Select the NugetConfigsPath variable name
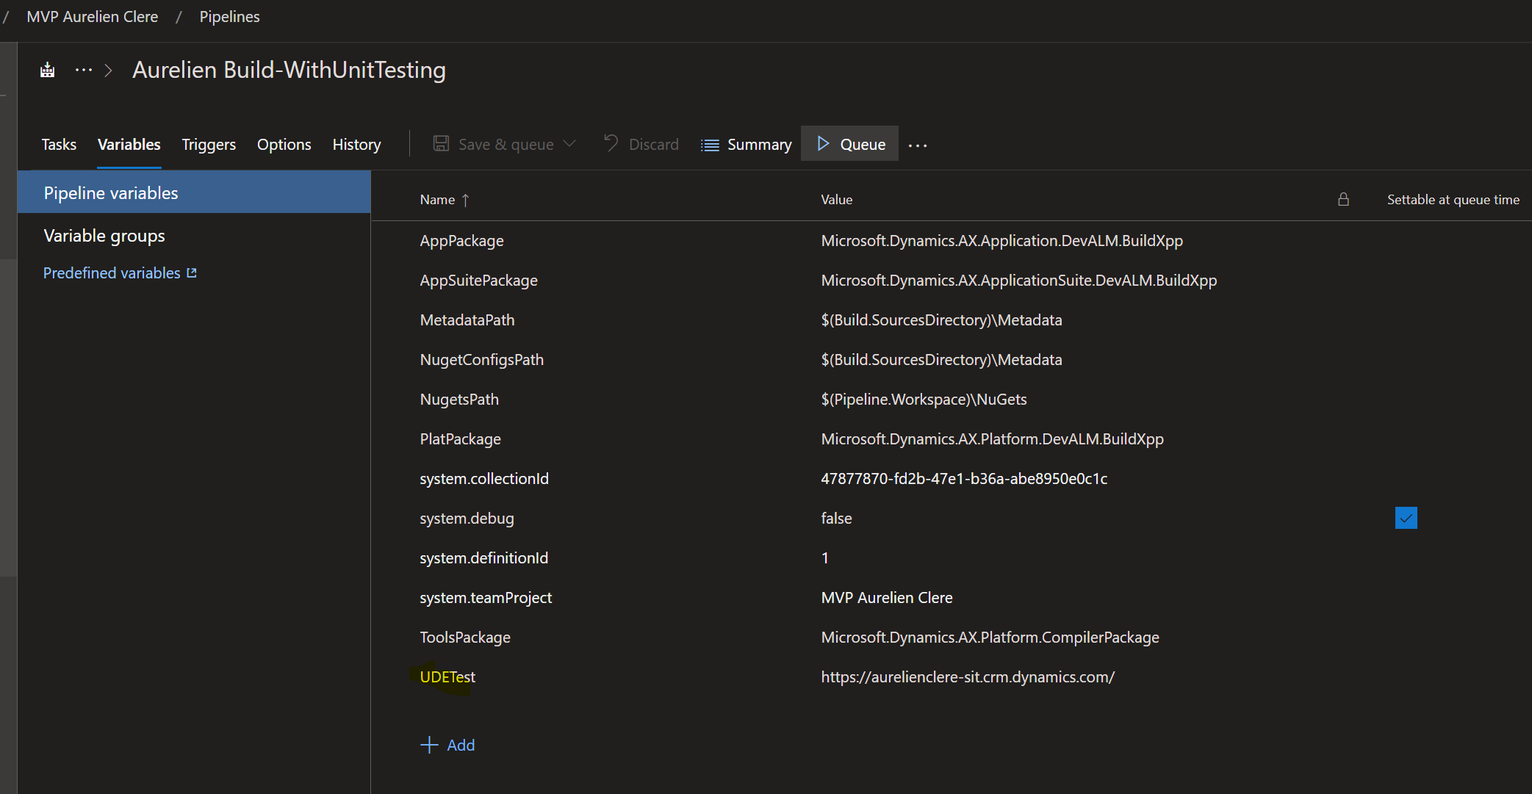 pyautogui.click(x=481, y=360)
